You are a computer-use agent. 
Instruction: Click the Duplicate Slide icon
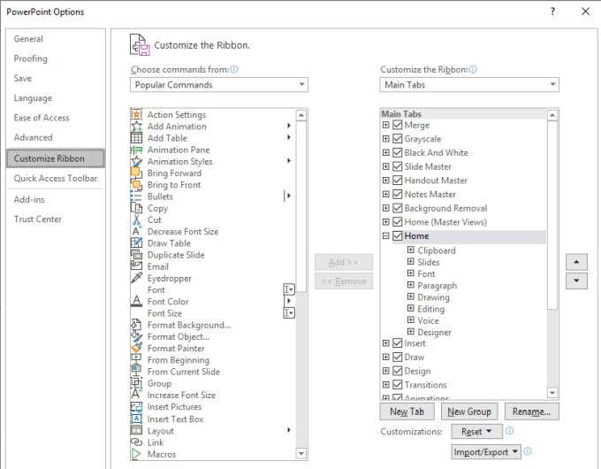point(136,255)
